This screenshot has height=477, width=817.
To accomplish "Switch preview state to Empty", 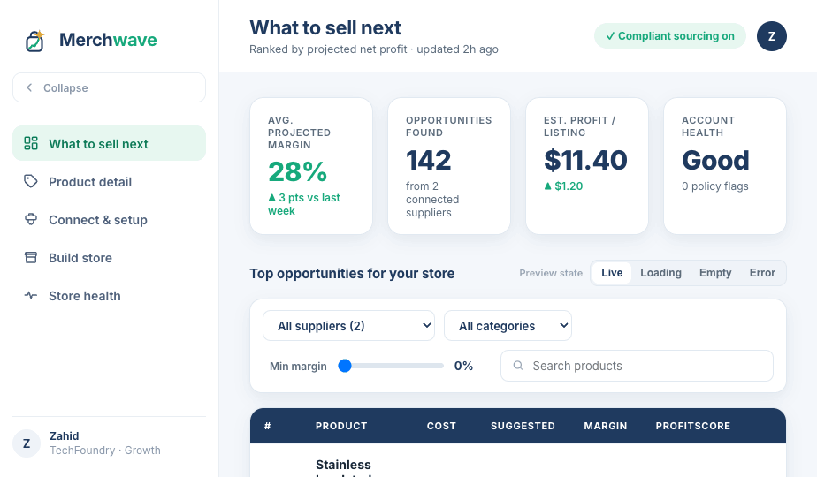I will coord(715,273).
